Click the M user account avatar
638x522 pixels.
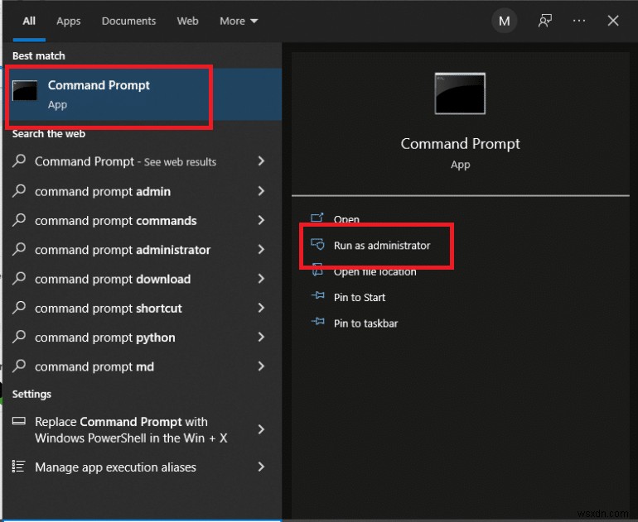coord(504,22)
